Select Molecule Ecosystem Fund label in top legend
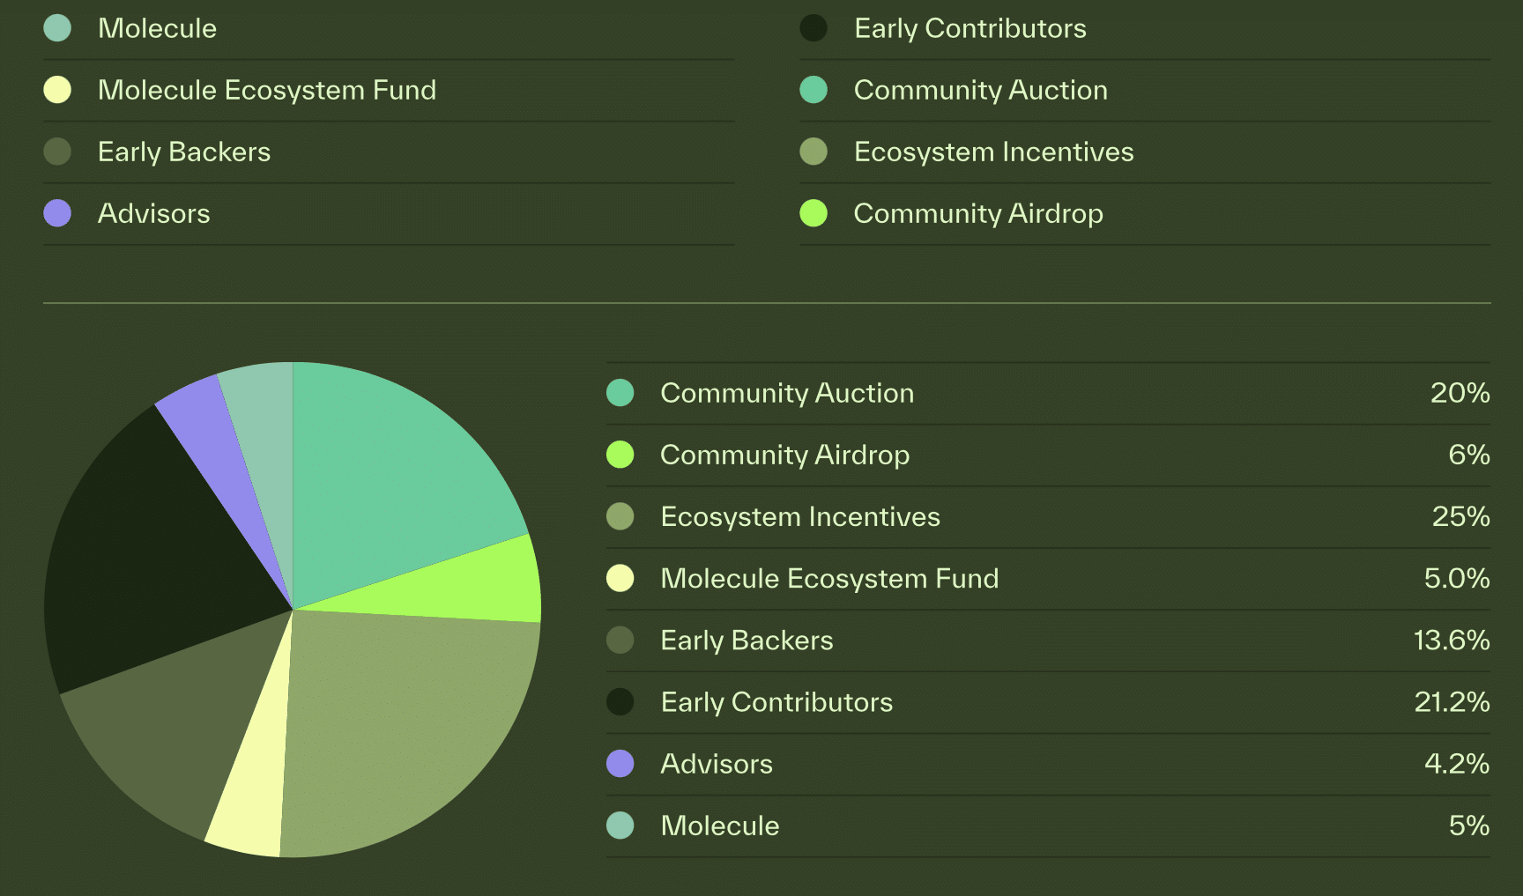 [x=267, y=90]
